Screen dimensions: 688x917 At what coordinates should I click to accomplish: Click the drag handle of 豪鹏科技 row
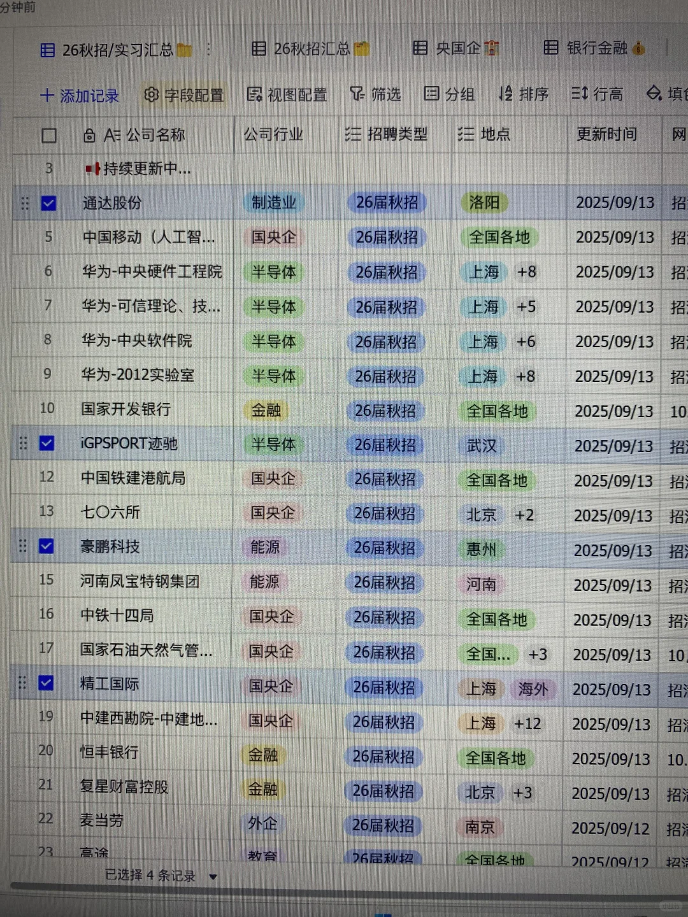point(22,546)
